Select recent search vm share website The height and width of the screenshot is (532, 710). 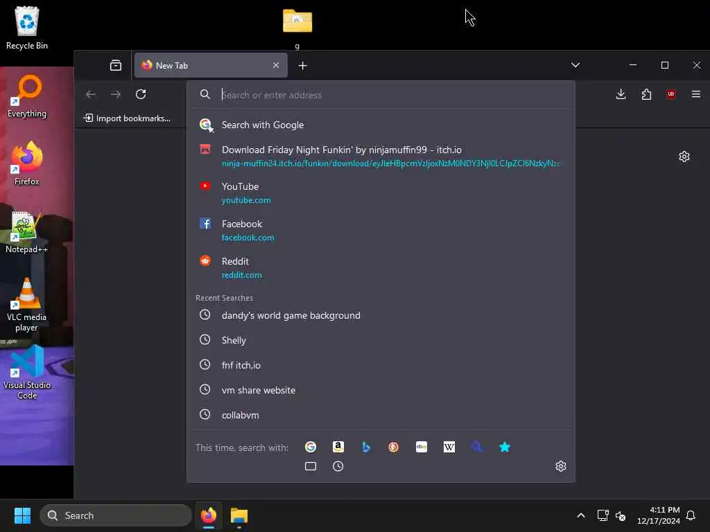point(381,390)
